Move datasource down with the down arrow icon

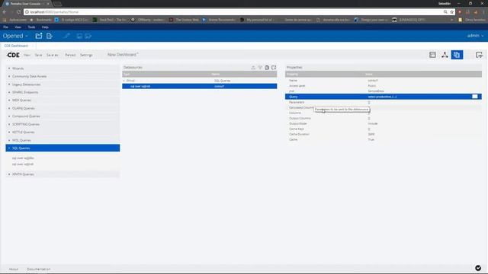(x=260, y=68)
